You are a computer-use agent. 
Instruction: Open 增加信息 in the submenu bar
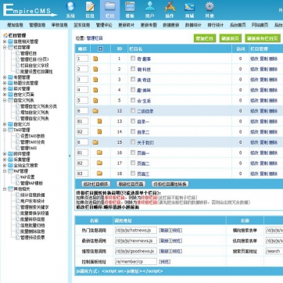tap(15, 25)
